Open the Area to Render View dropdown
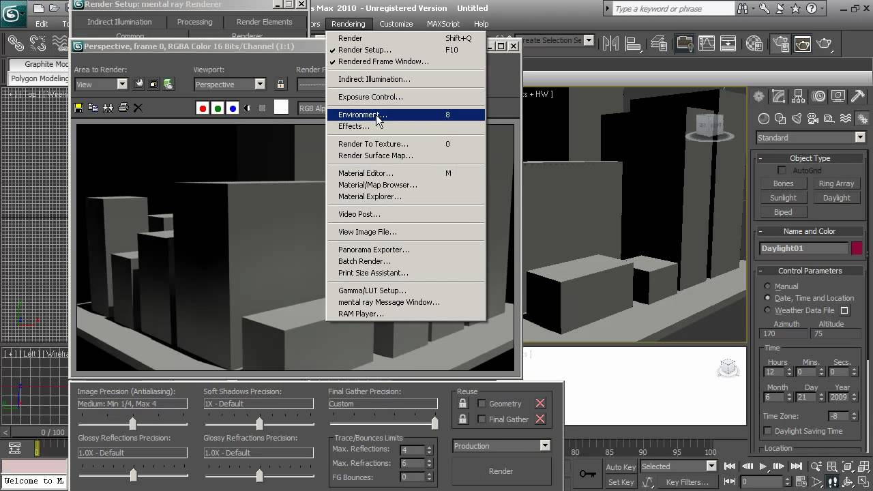The height and width of the screenshot is (491, 873). coord(122,85)
